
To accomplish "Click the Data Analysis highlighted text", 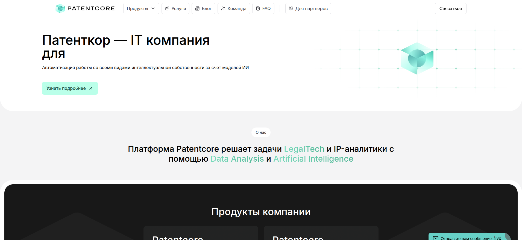I will (237, 159).
